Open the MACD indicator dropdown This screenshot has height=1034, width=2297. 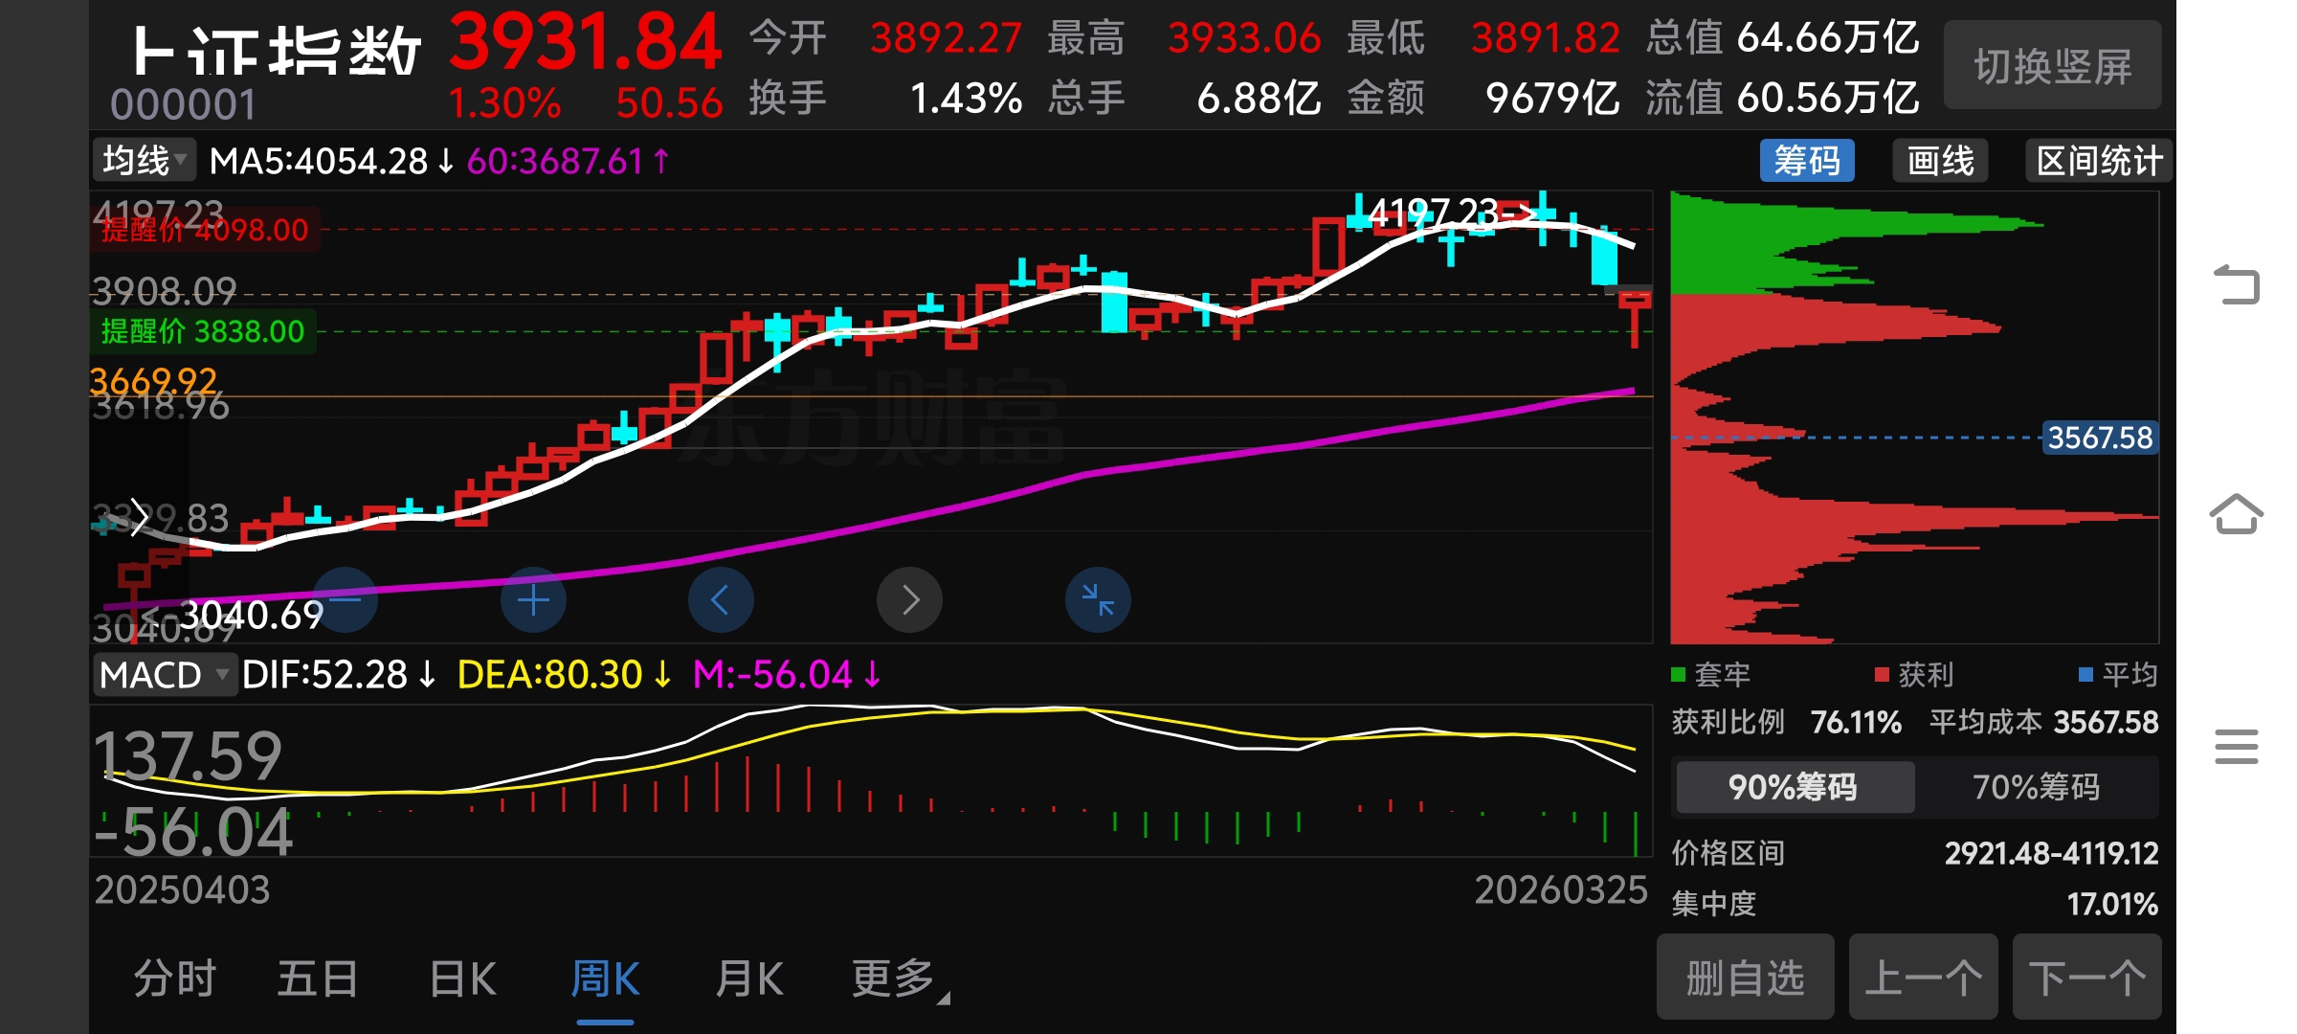pos(164,675)
